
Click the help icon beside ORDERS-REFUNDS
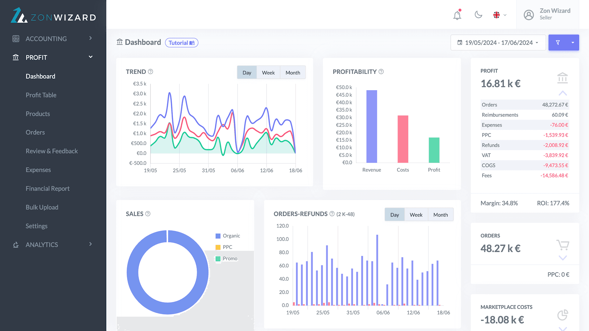pyautogui.click(x=332, y=214)
